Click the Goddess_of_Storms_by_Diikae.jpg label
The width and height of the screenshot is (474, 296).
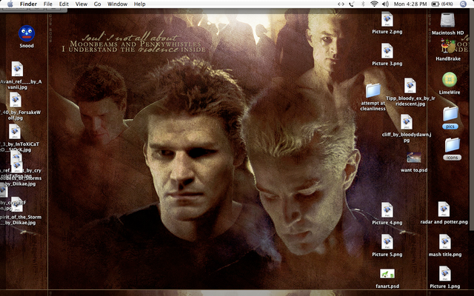(20, 181)
